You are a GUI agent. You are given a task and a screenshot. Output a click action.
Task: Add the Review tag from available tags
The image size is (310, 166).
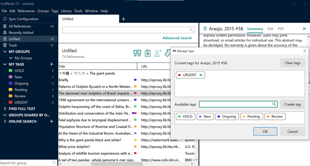tap(275, 116)
